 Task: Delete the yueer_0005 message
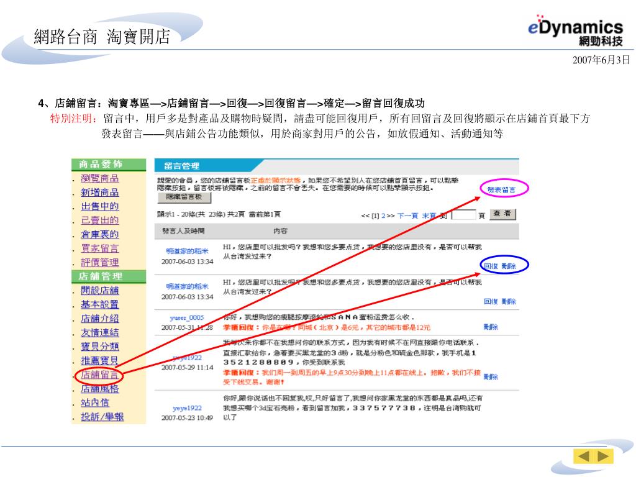(491, 327)
